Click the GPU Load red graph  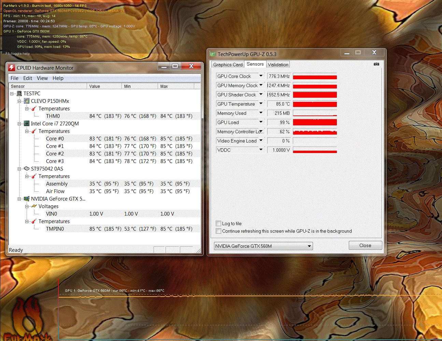point(315,122)
